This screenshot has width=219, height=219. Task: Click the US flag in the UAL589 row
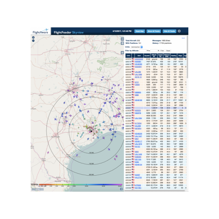coord(133,72)
